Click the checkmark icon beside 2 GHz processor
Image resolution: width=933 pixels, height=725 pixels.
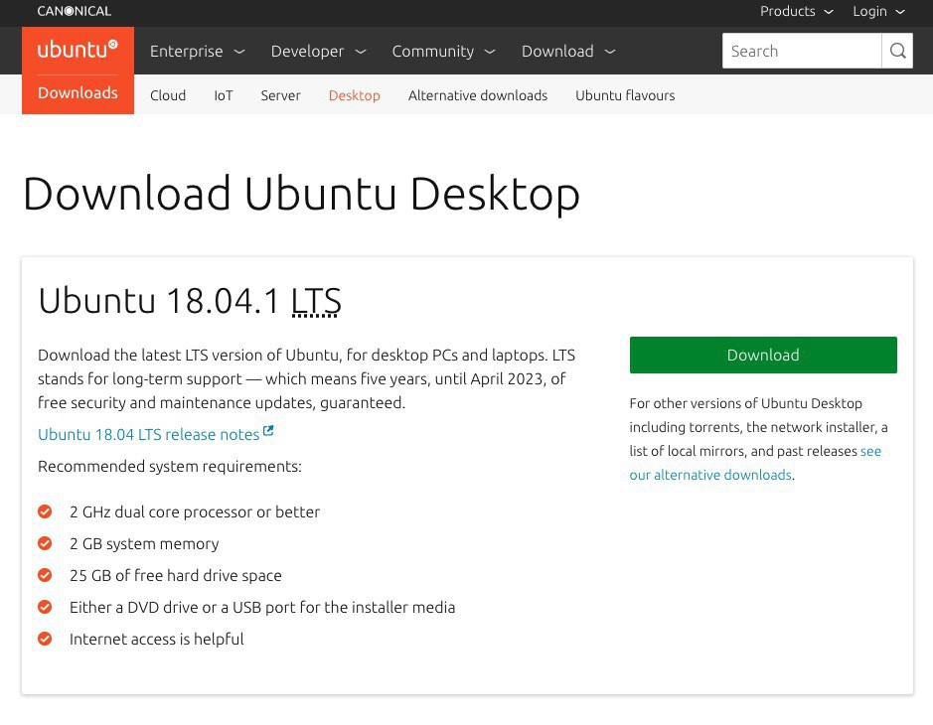45,511
